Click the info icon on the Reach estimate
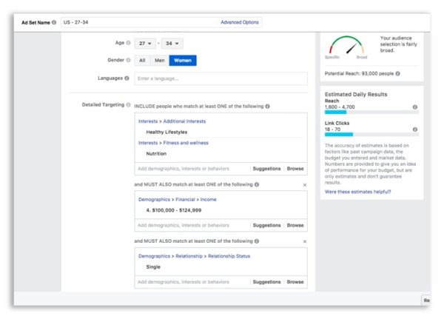Viewport: 444px width, 319px height. click(415, 107)
